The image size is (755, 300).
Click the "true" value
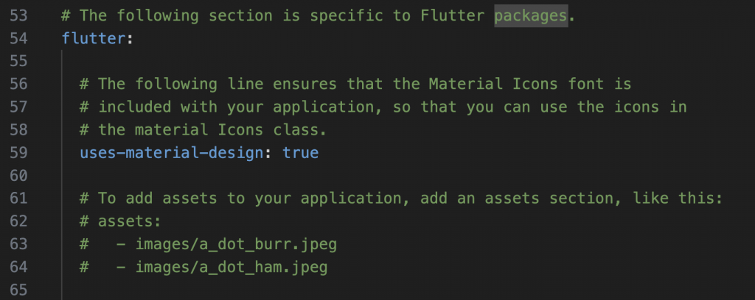coord(301,153)
